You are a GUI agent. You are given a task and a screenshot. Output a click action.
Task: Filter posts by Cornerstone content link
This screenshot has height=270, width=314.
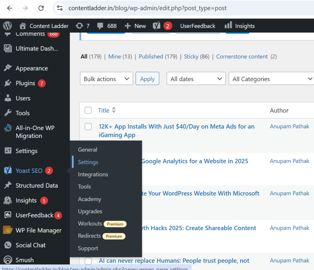242,57
